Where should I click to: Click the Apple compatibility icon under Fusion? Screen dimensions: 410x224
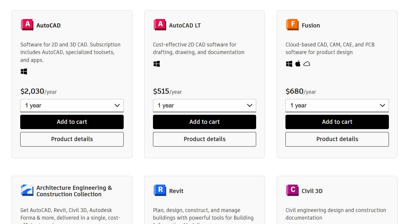tap(298, 63)
